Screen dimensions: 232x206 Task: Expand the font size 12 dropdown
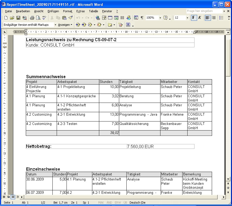(187, 18)
